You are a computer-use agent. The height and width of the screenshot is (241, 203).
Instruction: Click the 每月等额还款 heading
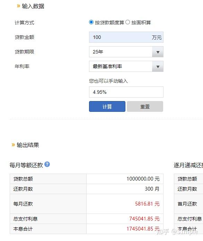point(26,165)
